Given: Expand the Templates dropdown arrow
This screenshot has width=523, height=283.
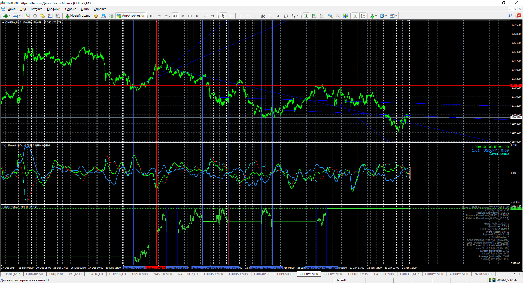Looking at the screenshot, I should click(396, 16).
